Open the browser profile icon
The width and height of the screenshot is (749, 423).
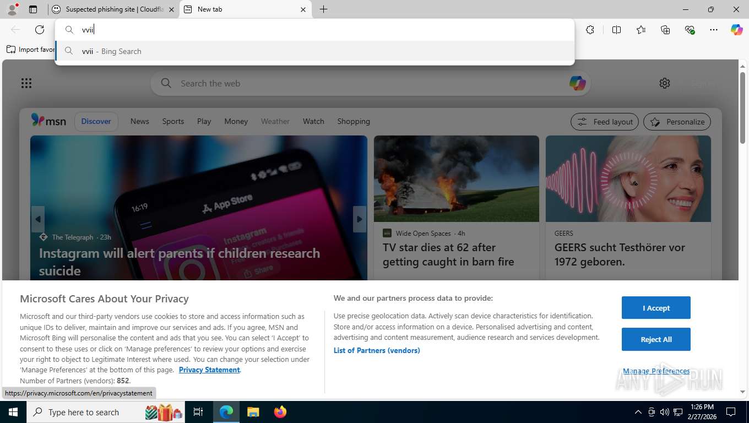pos(12,9)
